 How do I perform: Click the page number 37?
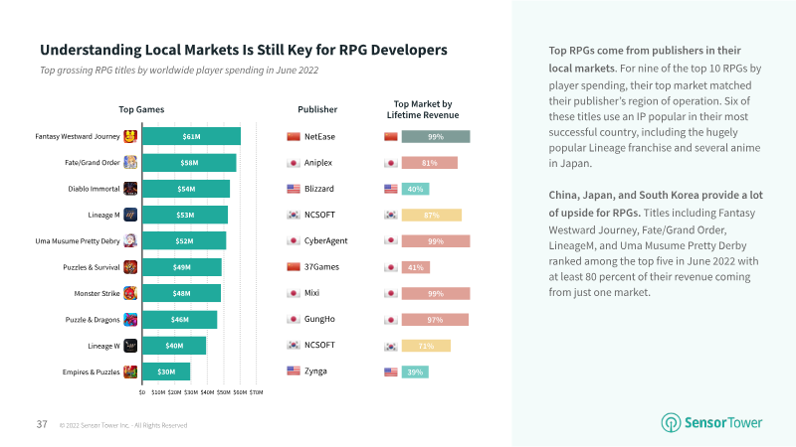[x=42, y=424]
